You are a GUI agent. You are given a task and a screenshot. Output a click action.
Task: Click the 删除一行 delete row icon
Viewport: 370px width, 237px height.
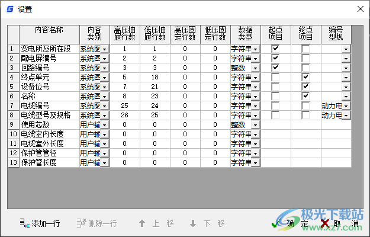tap(82, 223)
